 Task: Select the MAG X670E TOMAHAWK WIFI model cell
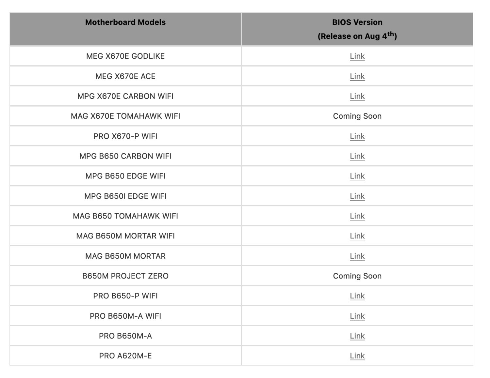[125, 116]
